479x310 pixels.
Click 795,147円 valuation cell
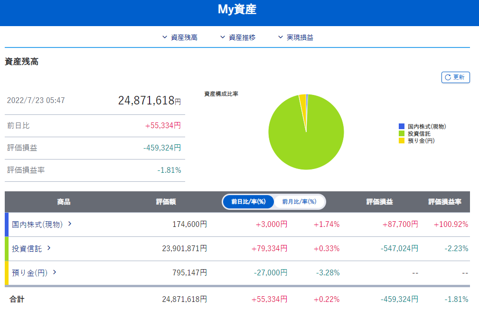coord(190,273)
